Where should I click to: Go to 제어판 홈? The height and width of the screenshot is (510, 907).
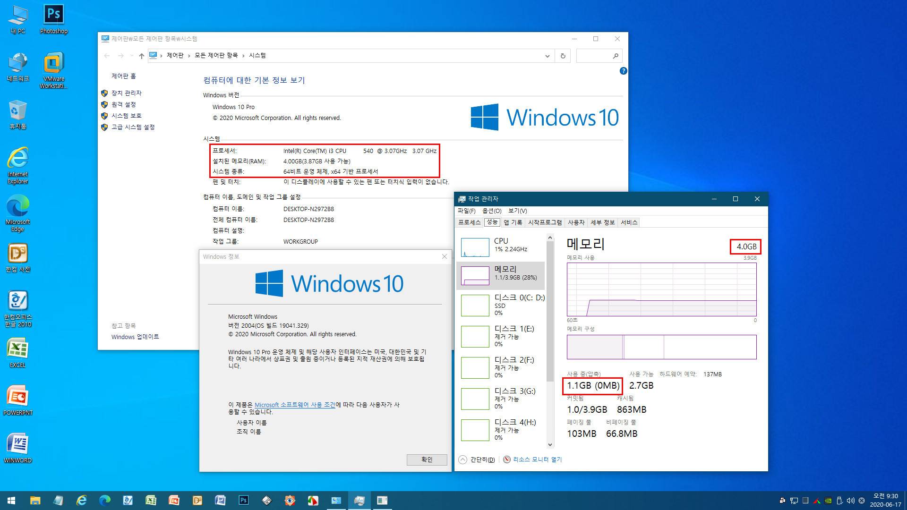point(123,76)
